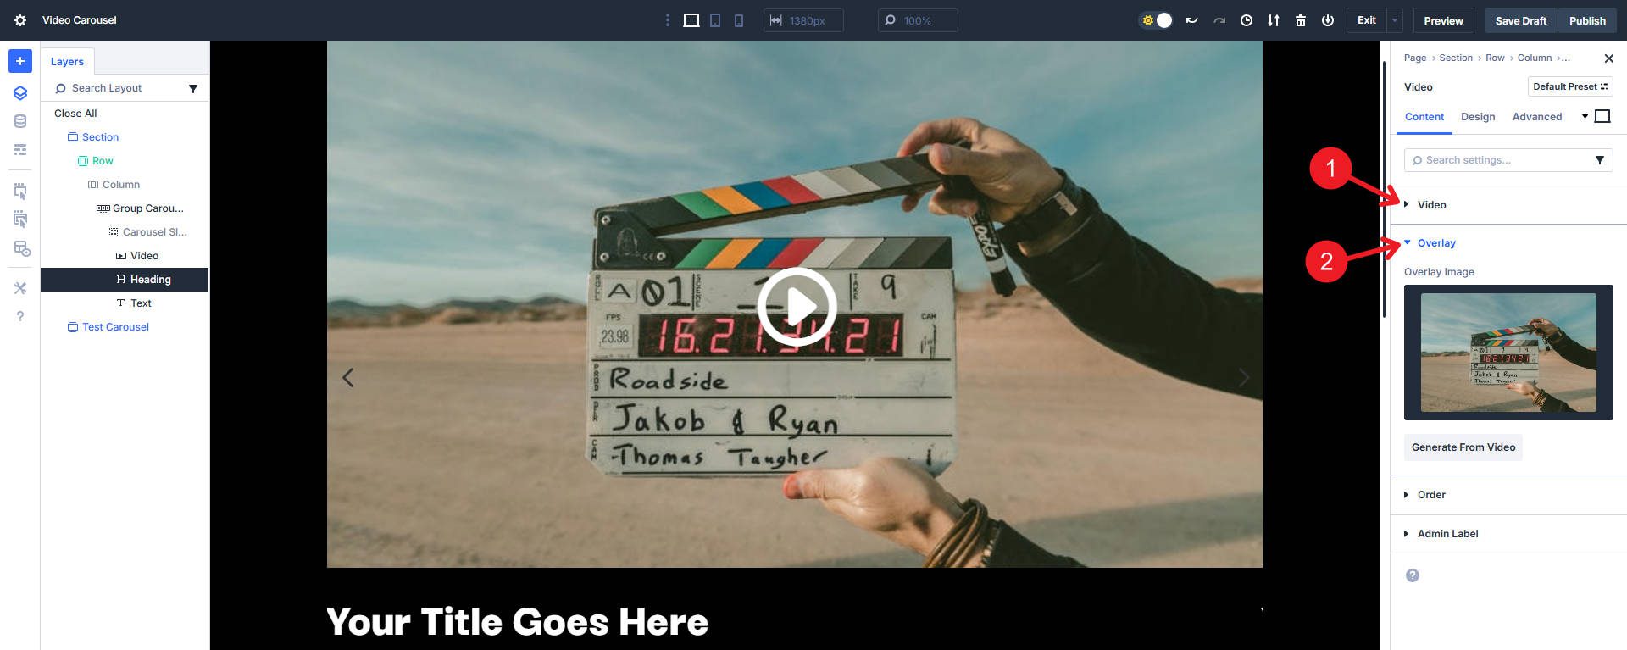Collapse the Overlay settings group
Image resolution: width=1627 pixels, height=650 pixels.
[x=1435, y=243]
